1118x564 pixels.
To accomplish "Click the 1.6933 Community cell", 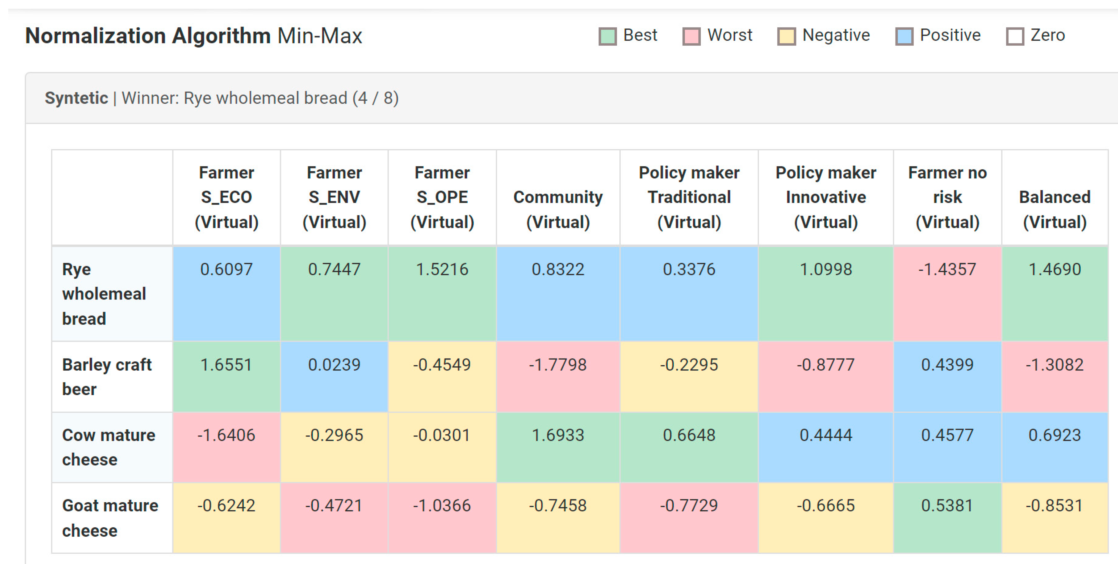I will [x=558, y=435].
